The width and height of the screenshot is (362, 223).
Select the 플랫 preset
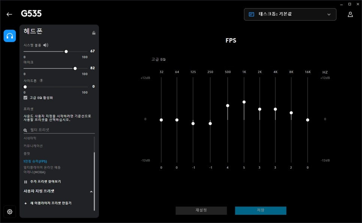(27, 154)
